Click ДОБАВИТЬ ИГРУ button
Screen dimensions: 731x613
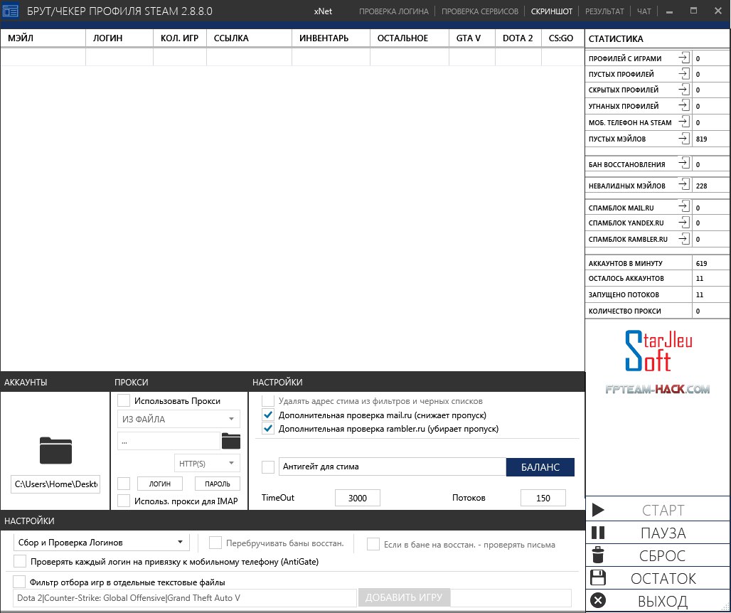[x=404, y=597]
